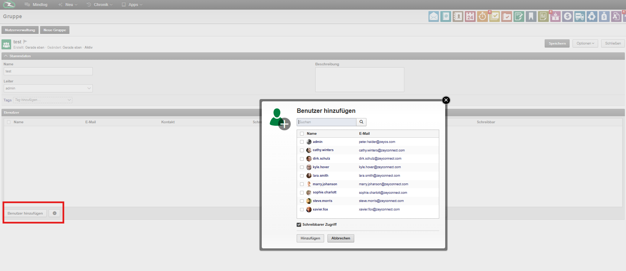Open the calendar icon showing 24
The height and width of the screenshot is (271, 626).
tap(470, 16)
